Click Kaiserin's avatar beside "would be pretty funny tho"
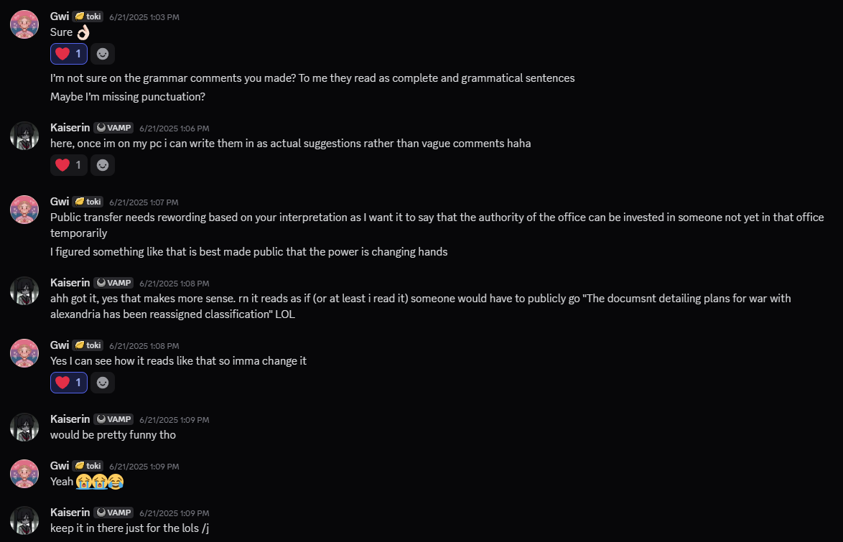This screenshot has height=542, width=843. tap(24, 427)
